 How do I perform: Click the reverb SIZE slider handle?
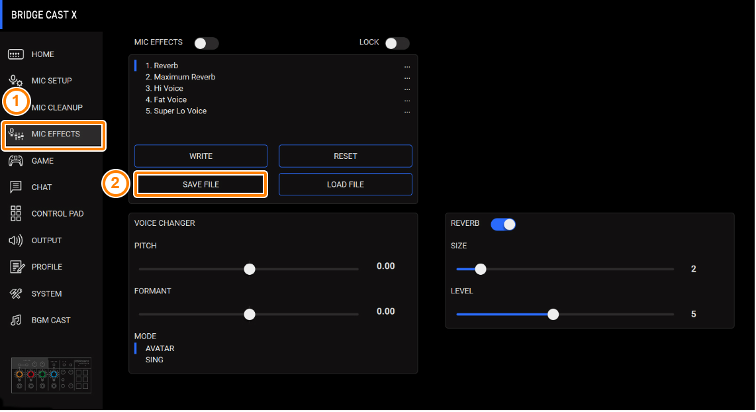pyautogui.click(x=480, y=269)
